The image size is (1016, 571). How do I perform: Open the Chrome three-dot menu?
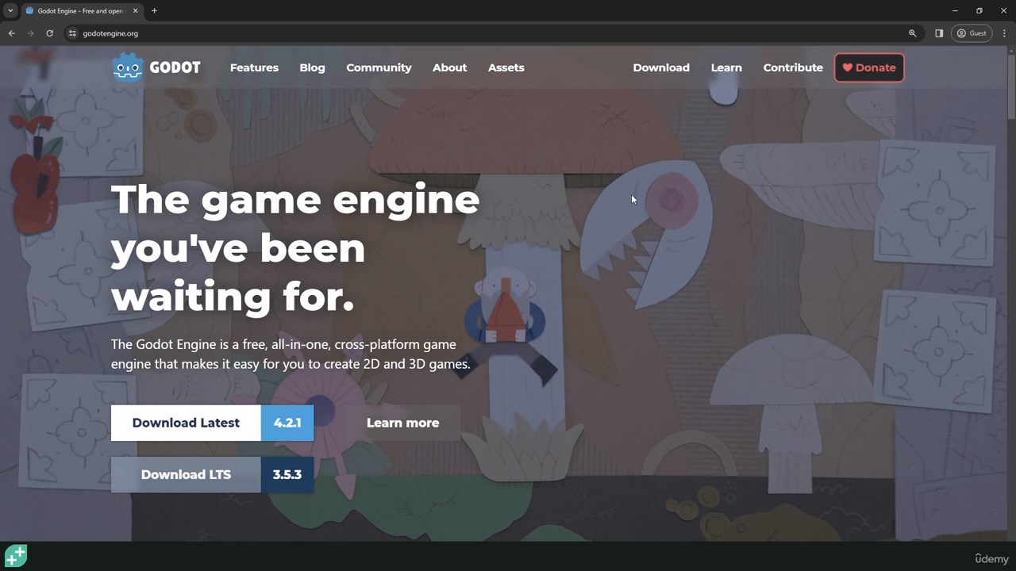pyautogui.click(x=1004, y=33)
